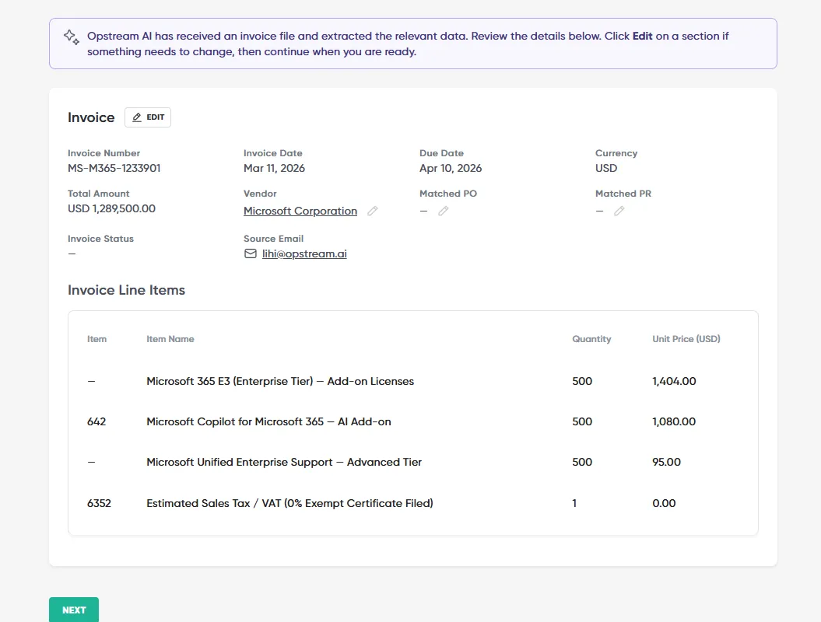Image resolution: width=821 pixels, height=622 pixels.
Task: Click unit price 1,080.00
Action: coord(674,421)
